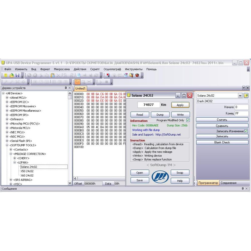Click the greyed Redo round arrow icon
Image resolution: width=251 pixels, height=251 pixels.
35,75
